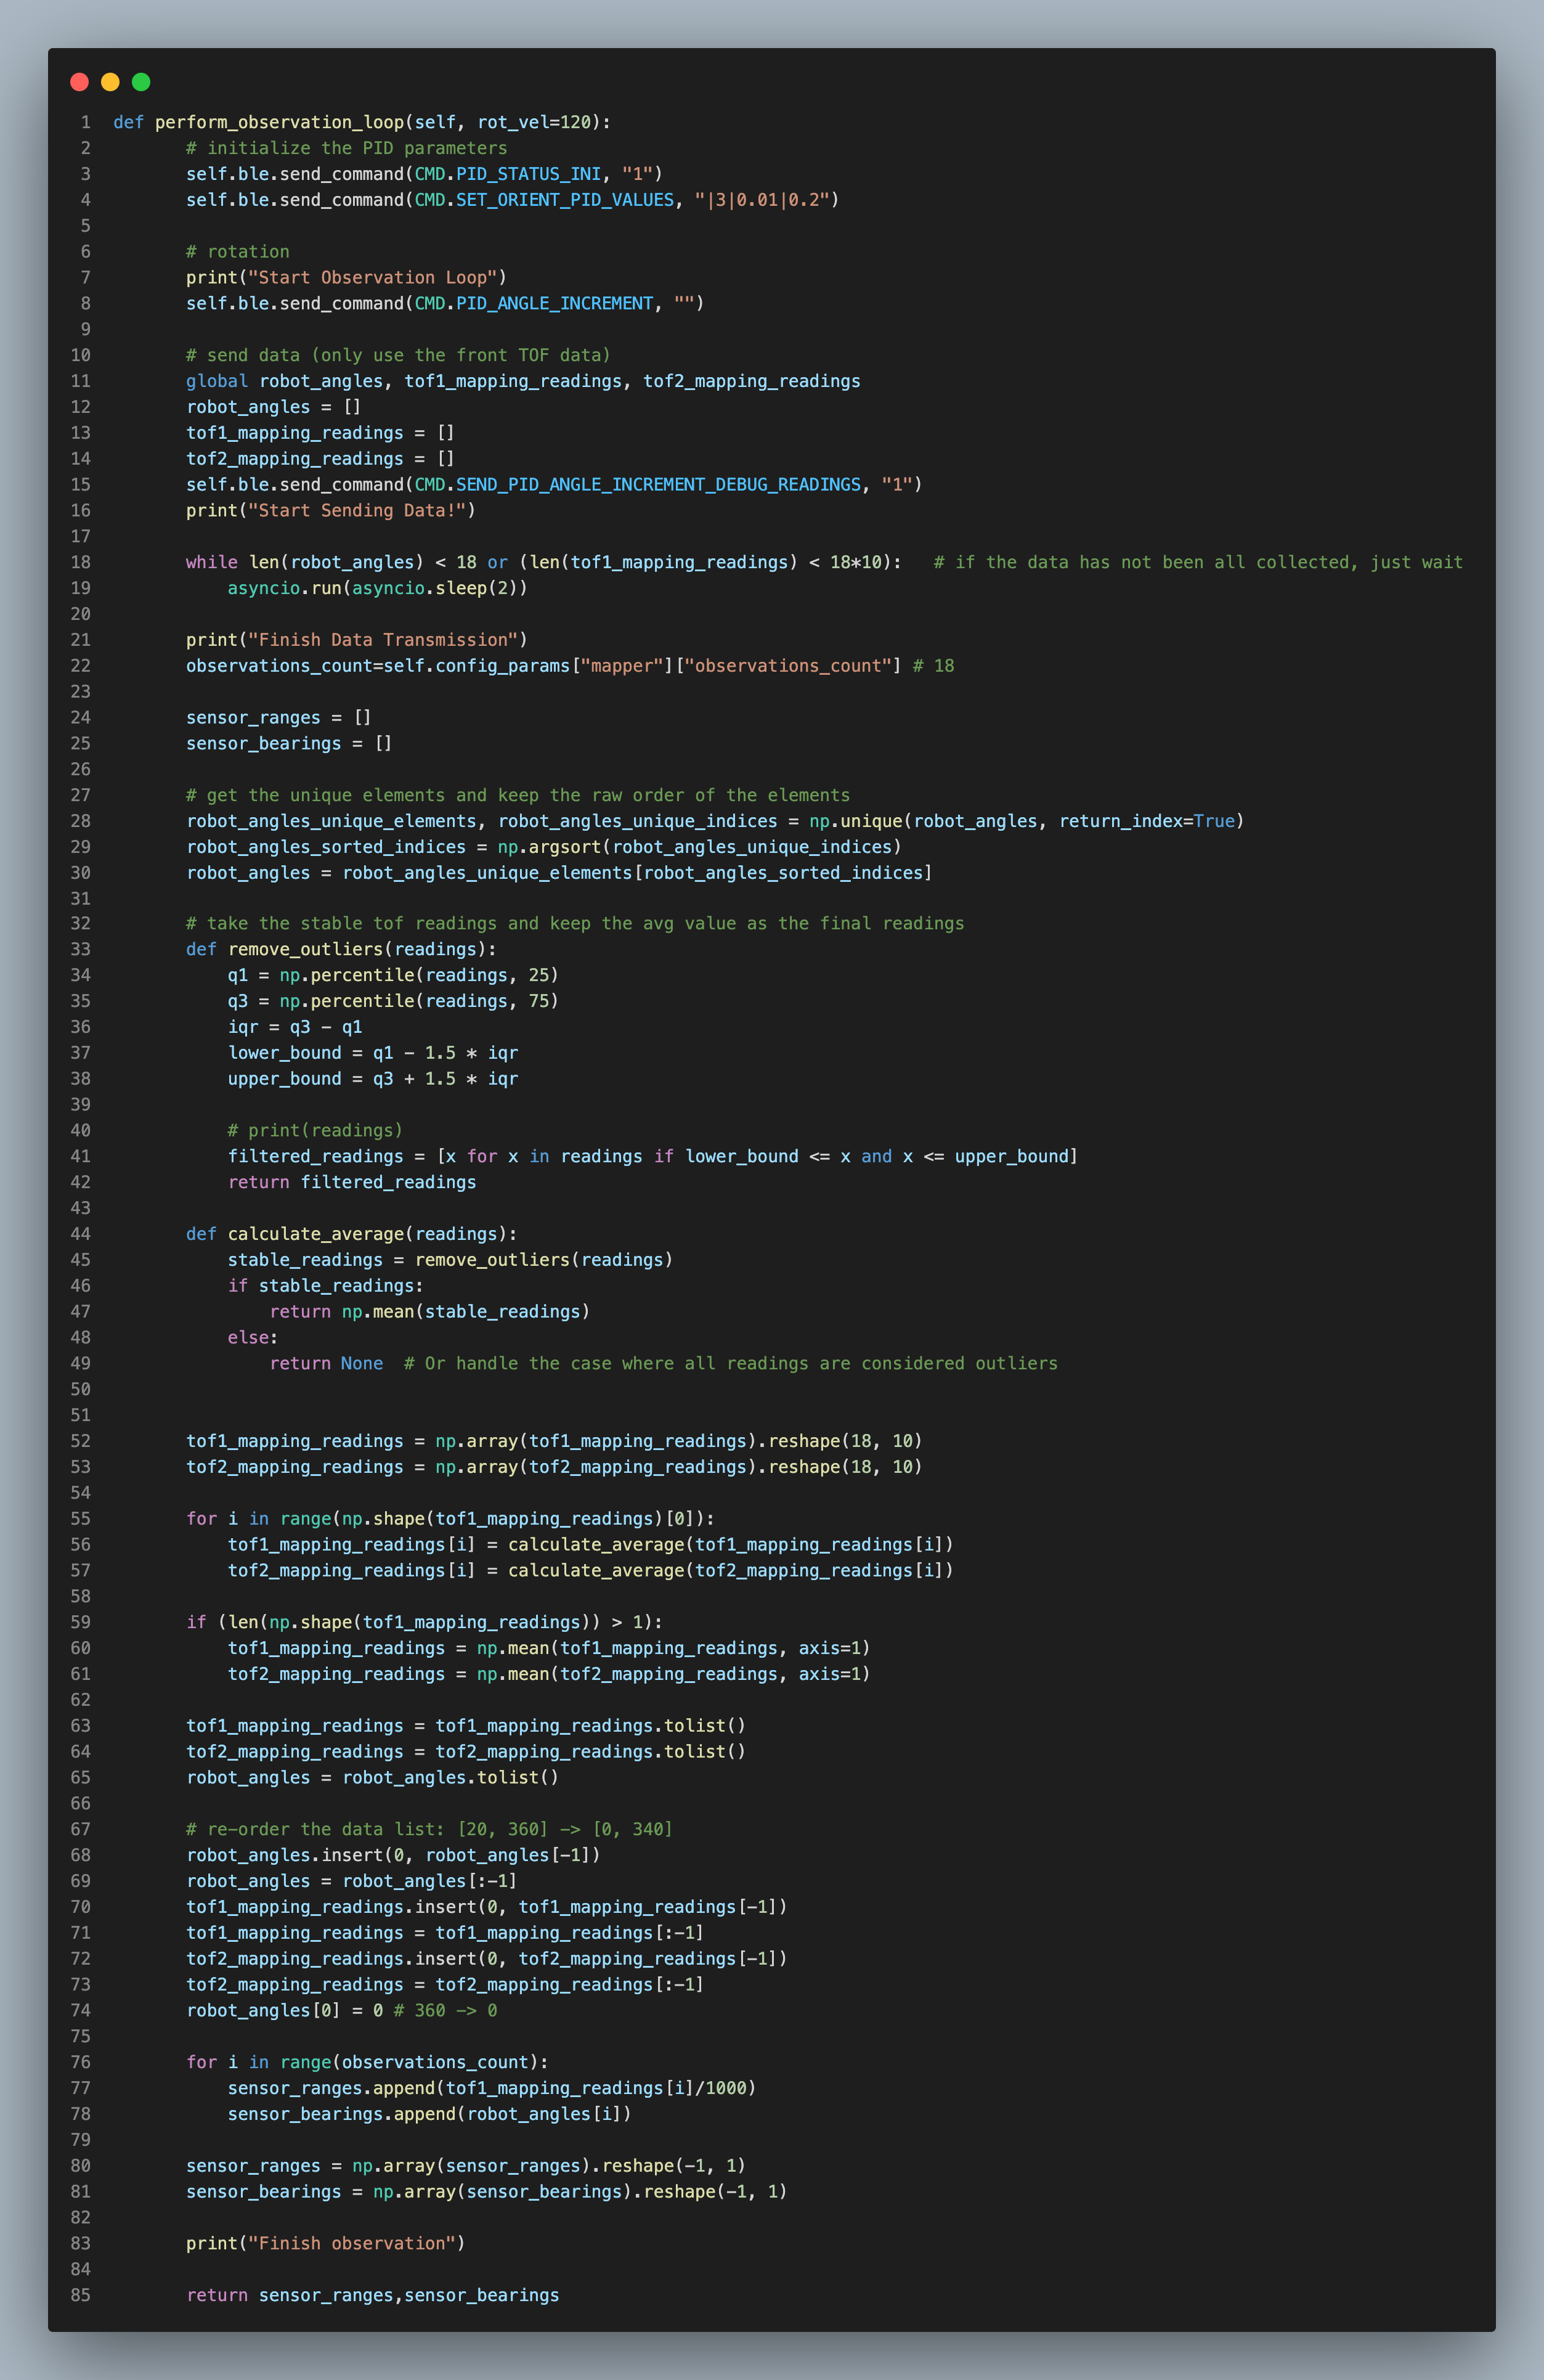Click the lower_bound assignment on line 37
Viewport: 1544px width, 2380px height.
[373, 1053]
